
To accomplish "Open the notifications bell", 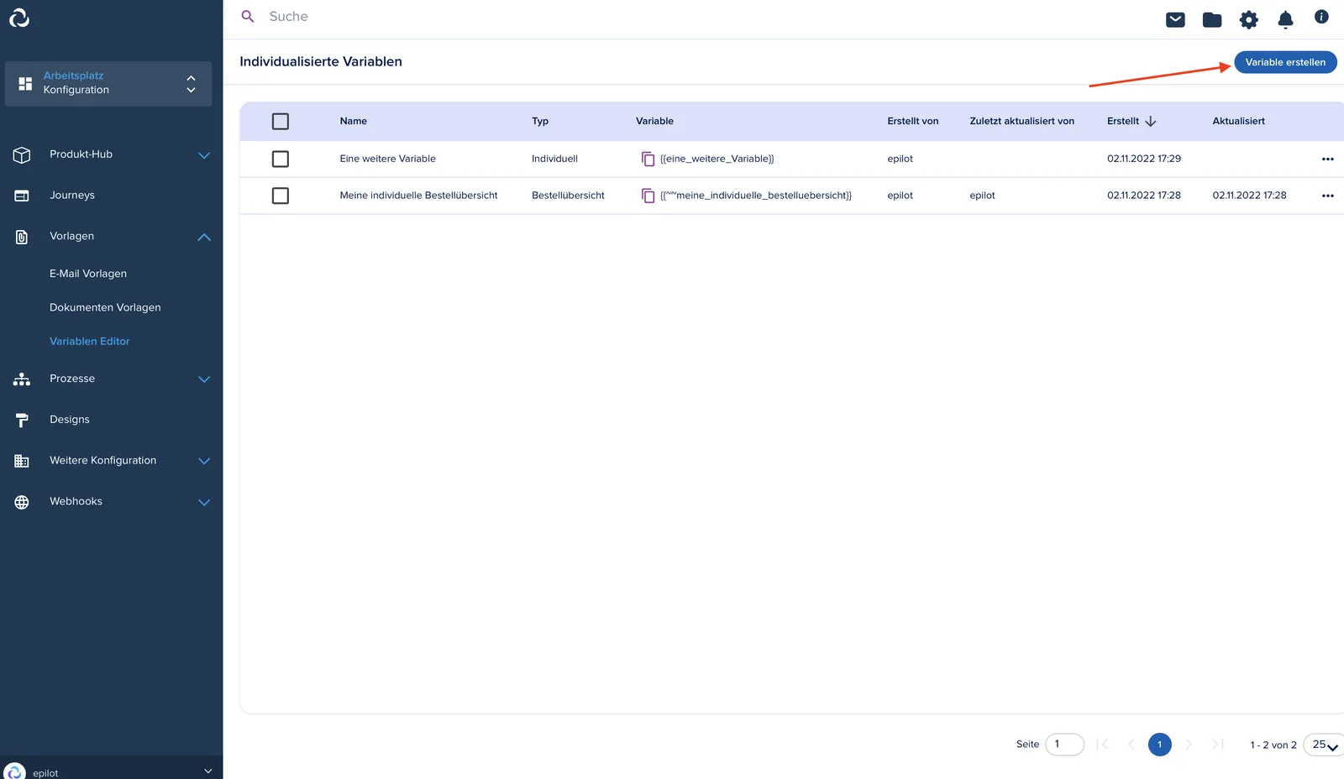I will 1285,19.
